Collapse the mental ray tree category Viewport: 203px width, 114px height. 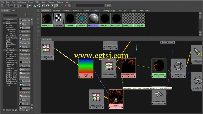[4, 50]
